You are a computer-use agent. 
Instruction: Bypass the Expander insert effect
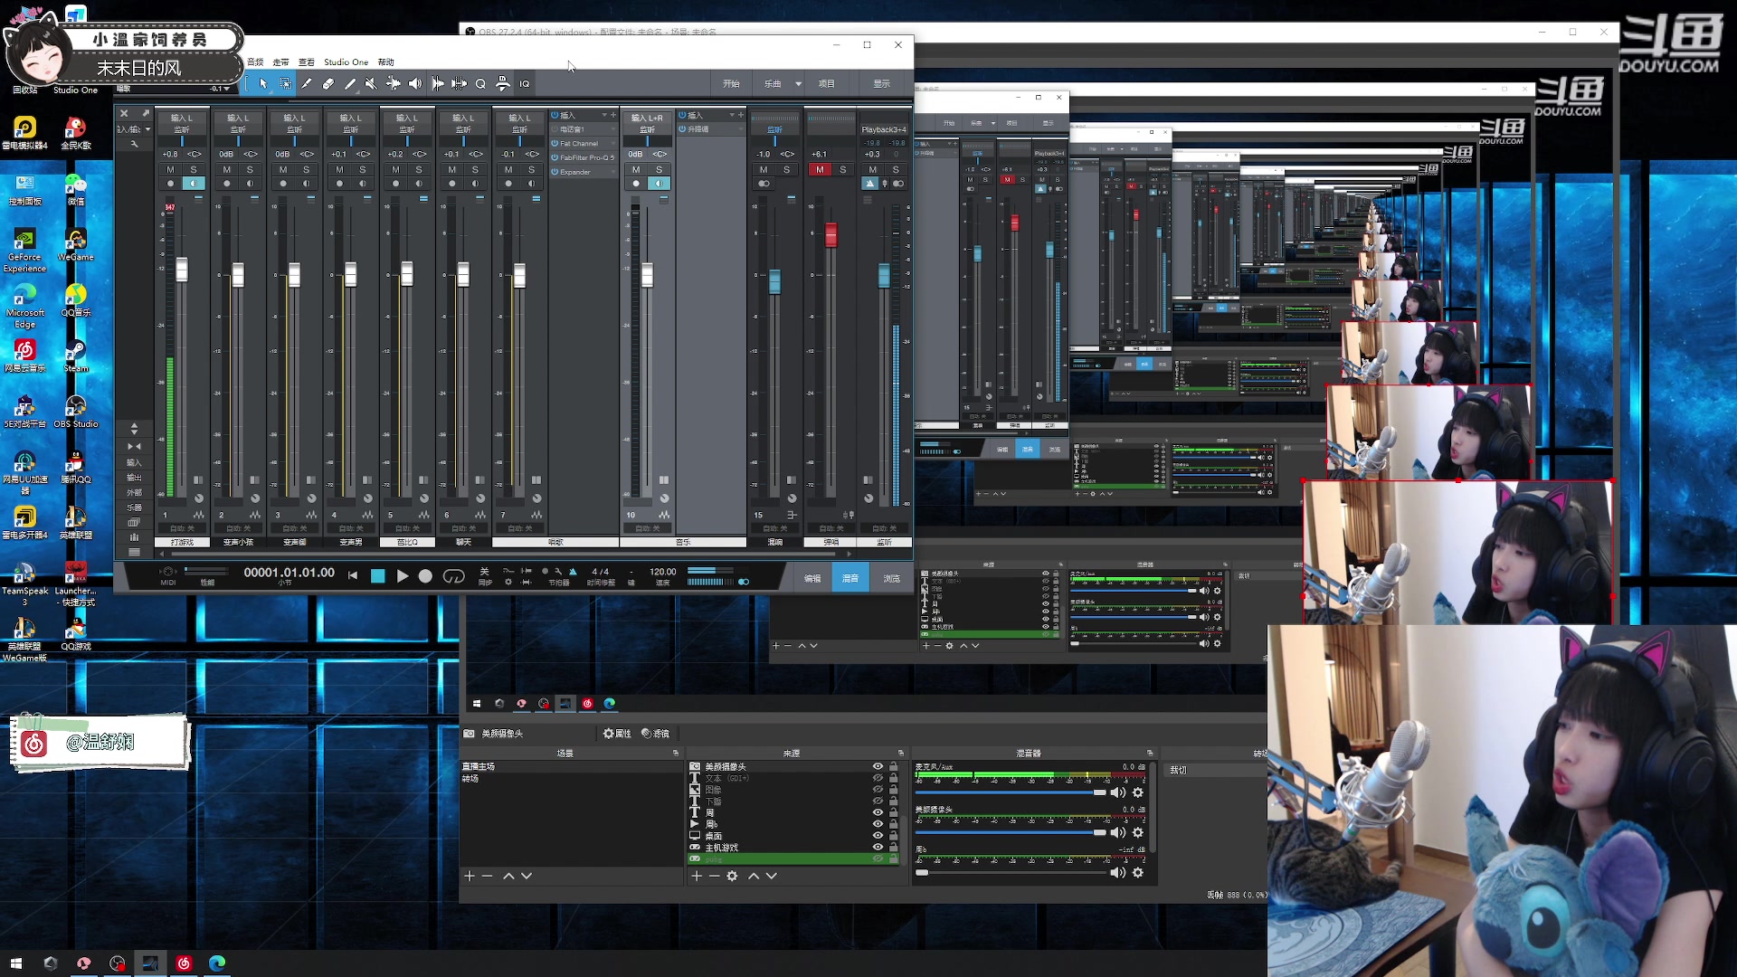click(555, 172)
